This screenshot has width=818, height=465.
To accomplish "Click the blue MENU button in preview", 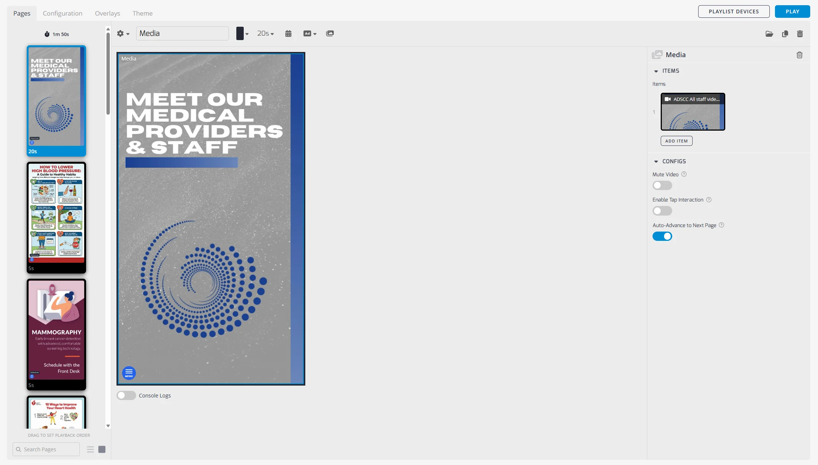I will coord(129,373).
